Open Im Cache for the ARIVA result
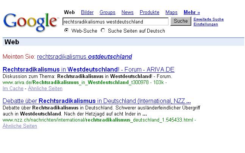The image size is (245, 153). (x=13, y=89)
